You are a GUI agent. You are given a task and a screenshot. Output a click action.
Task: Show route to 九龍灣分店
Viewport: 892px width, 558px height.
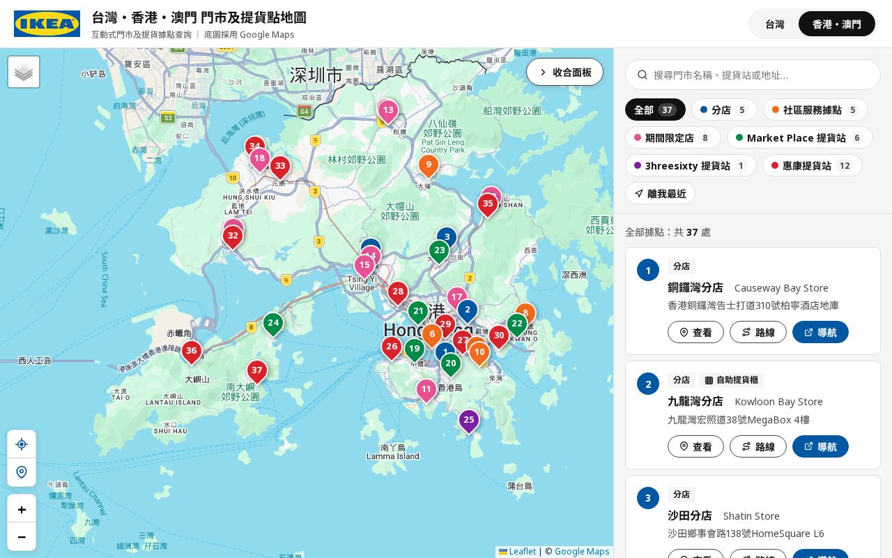pos(758,446)
